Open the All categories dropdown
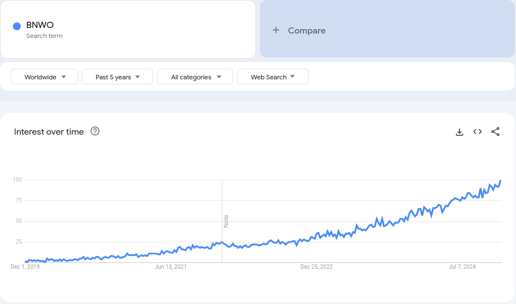 click(195, 77)
